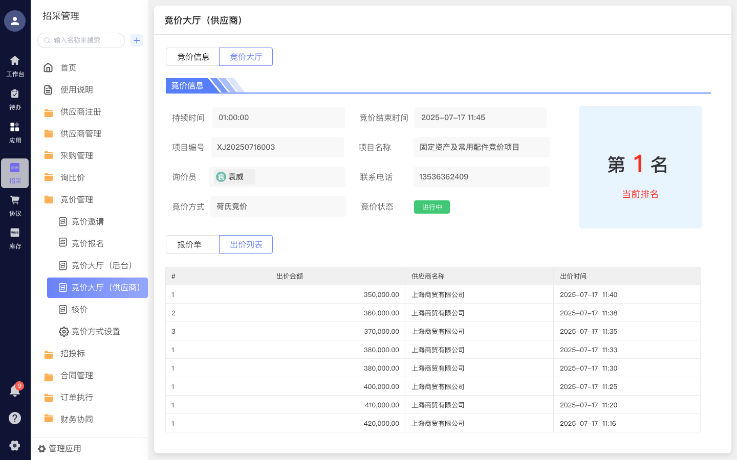Open the settings gear at bottom left
Viewport: 737px width, 460px height.
coord(15,445)
